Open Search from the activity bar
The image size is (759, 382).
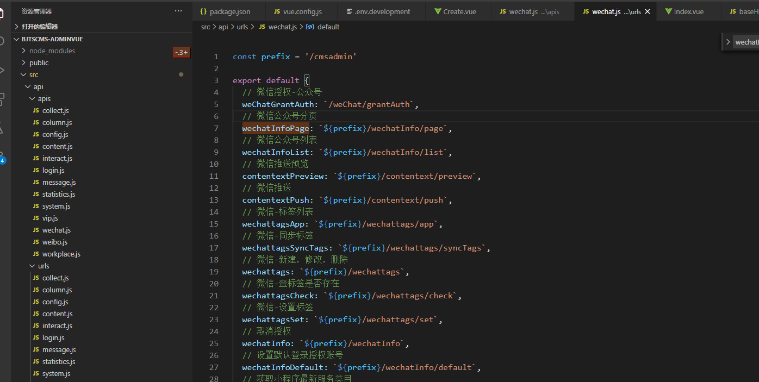[x=2, y=41]
